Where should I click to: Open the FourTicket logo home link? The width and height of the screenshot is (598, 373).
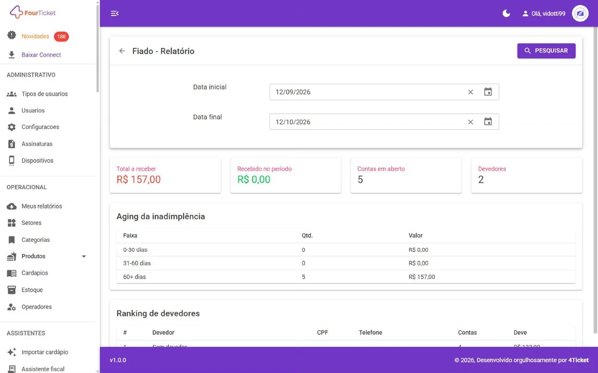click(33, 12)
